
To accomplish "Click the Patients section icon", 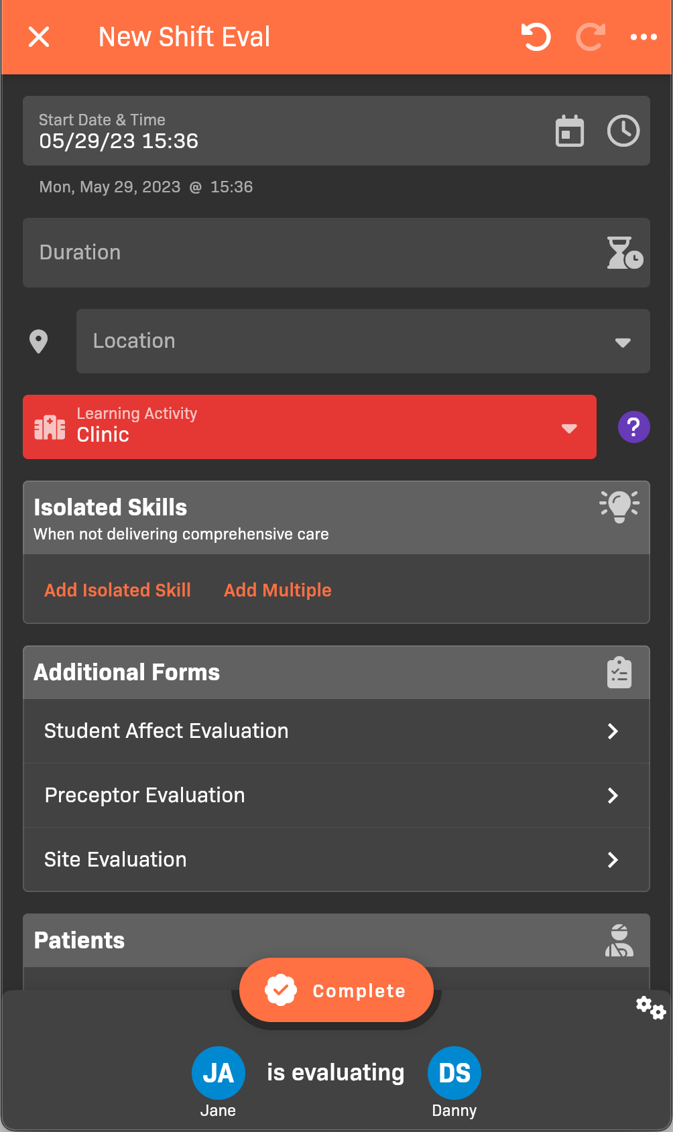I will pos(619,940).
